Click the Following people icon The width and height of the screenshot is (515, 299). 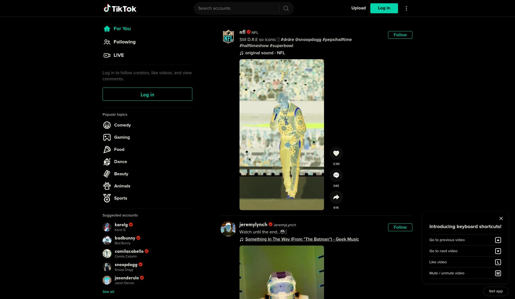tap(107, 42)
